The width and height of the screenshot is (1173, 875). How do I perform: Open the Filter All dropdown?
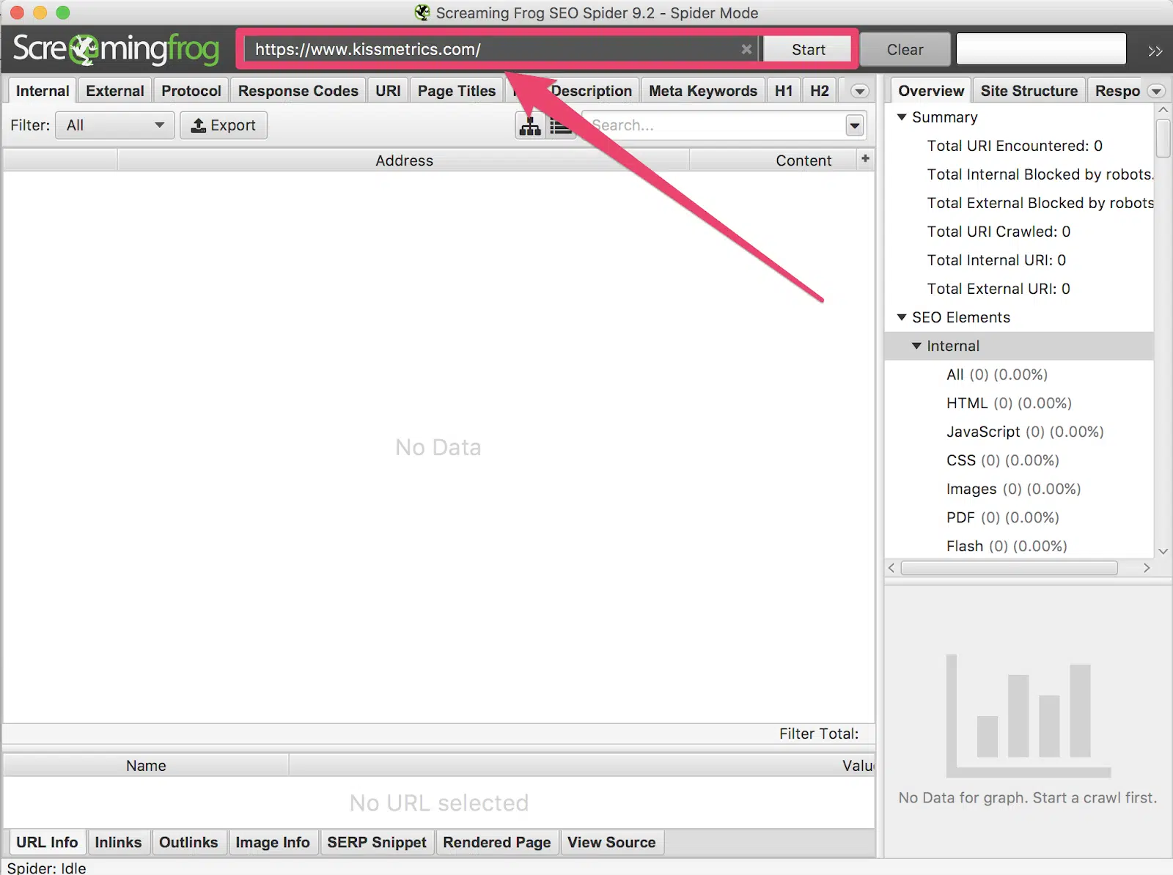coord(115,125)
